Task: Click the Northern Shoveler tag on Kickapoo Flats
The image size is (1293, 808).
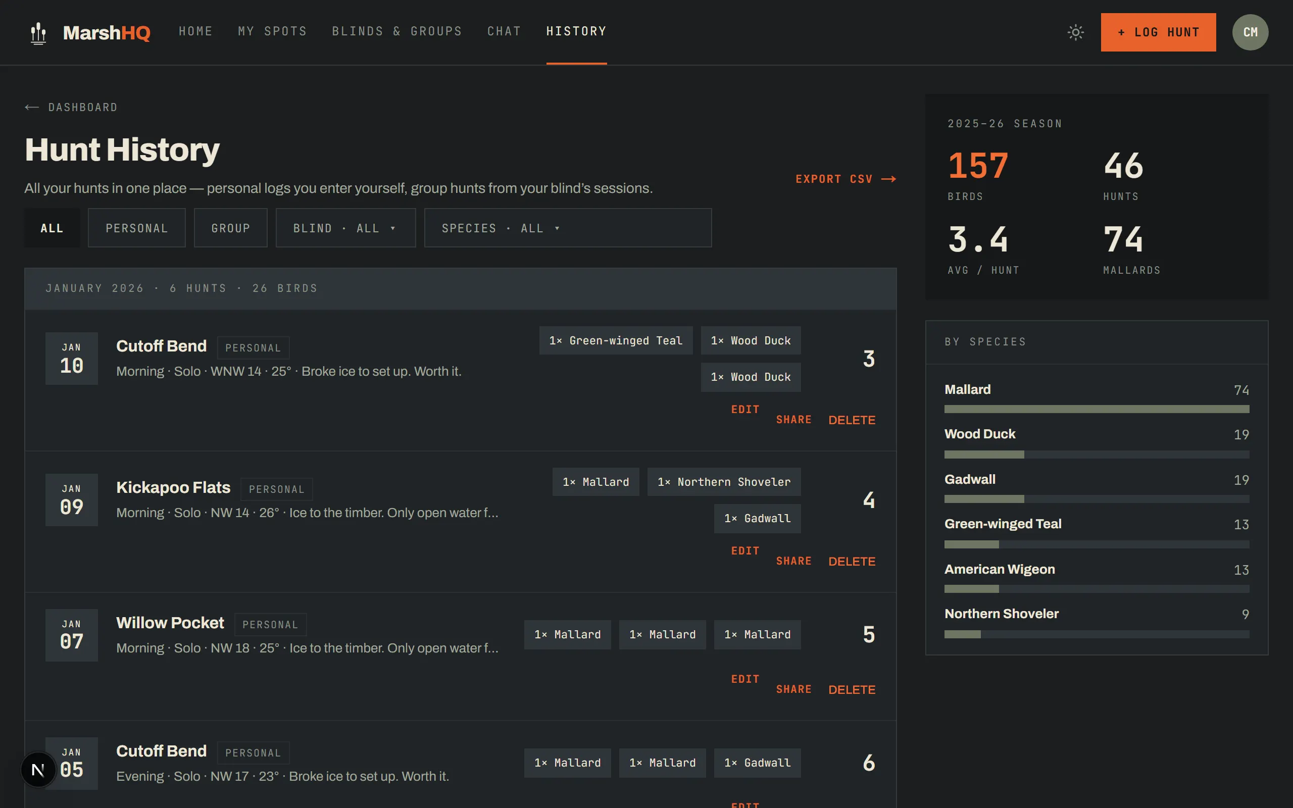Action: 724,482
